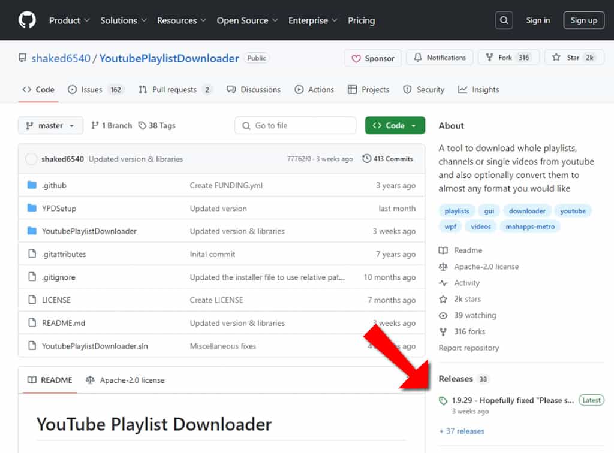614x453 pixels.
Task: Open the YoutubePlaylistDownloader.sln file
Action: pyautogui.click(x=95, y=346)
